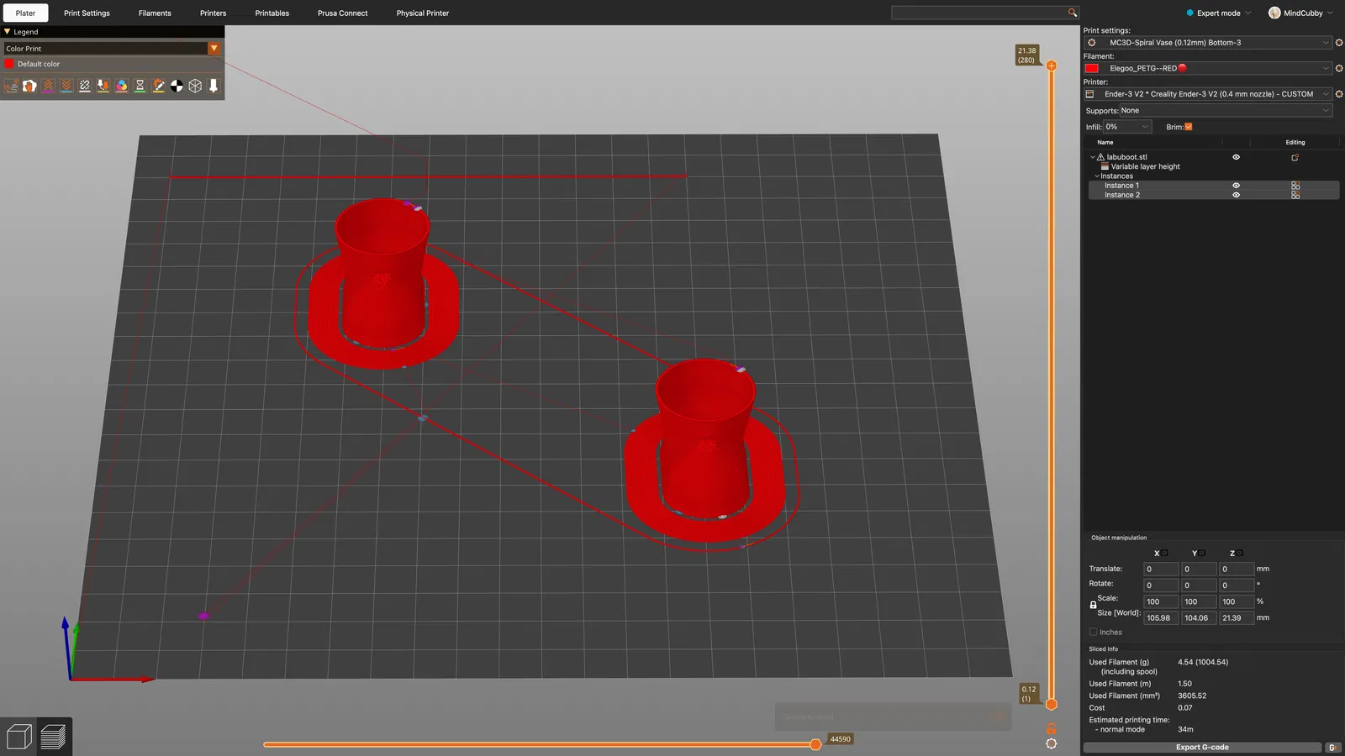Toggle center of gravity marker icon
This screenshot has width=1345, height=756.
point(177,86)
